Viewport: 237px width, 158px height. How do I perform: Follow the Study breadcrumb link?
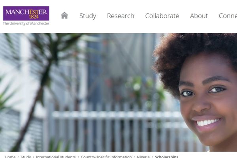pos(26,157)
